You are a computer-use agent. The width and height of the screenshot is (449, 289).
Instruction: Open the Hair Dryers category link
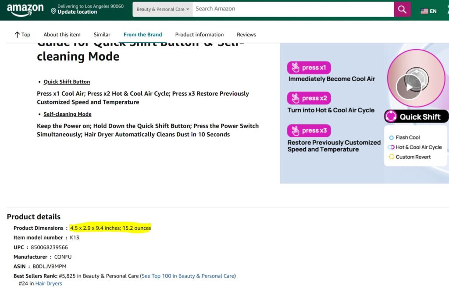click(49, 284)
